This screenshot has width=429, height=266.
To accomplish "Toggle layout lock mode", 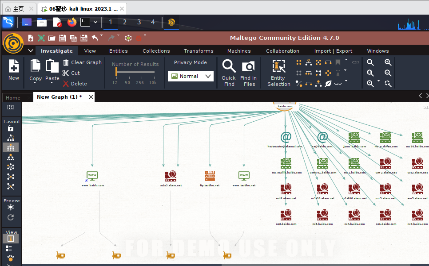I will pyautogui.click(x=10, y=128).
